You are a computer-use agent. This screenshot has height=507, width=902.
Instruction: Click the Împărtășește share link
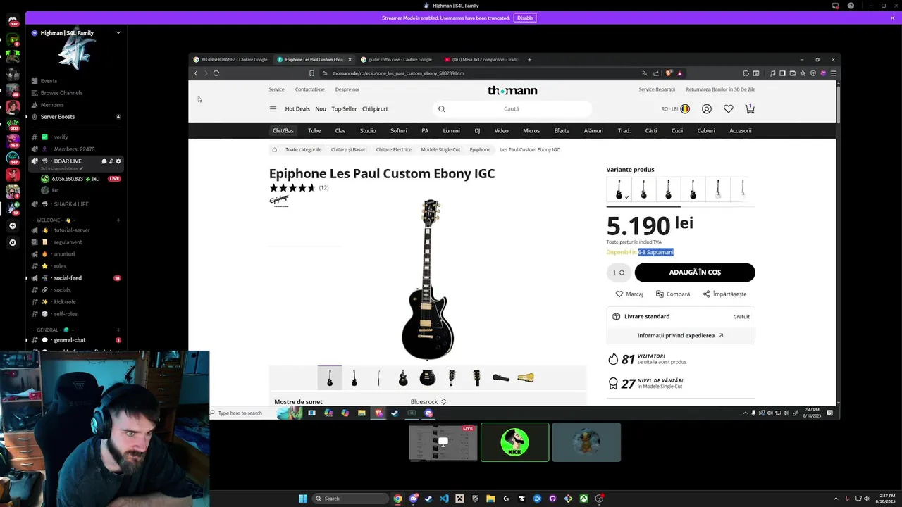724,294
